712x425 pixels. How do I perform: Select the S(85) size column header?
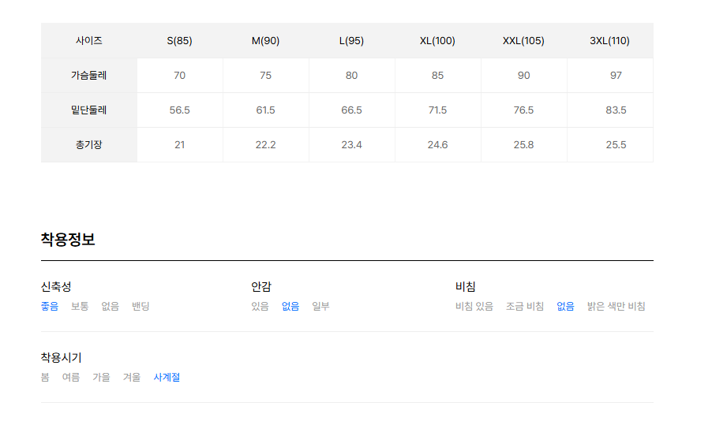pos(180,41)
